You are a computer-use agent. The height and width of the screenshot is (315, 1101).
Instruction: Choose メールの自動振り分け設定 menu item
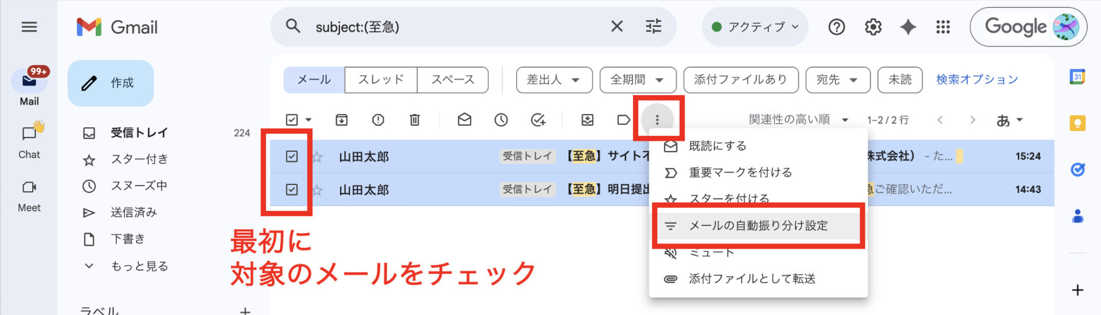point(758,226)
